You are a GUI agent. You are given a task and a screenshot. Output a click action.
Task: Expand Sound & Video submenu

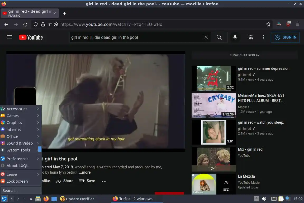(21, 143)
